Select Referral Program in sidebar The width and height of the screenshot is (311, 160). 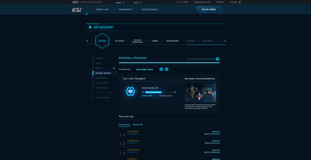click(104, 73)
